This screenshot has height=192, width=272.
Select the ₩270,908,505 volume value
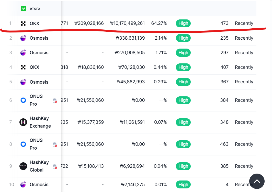(x=130, y=53)
